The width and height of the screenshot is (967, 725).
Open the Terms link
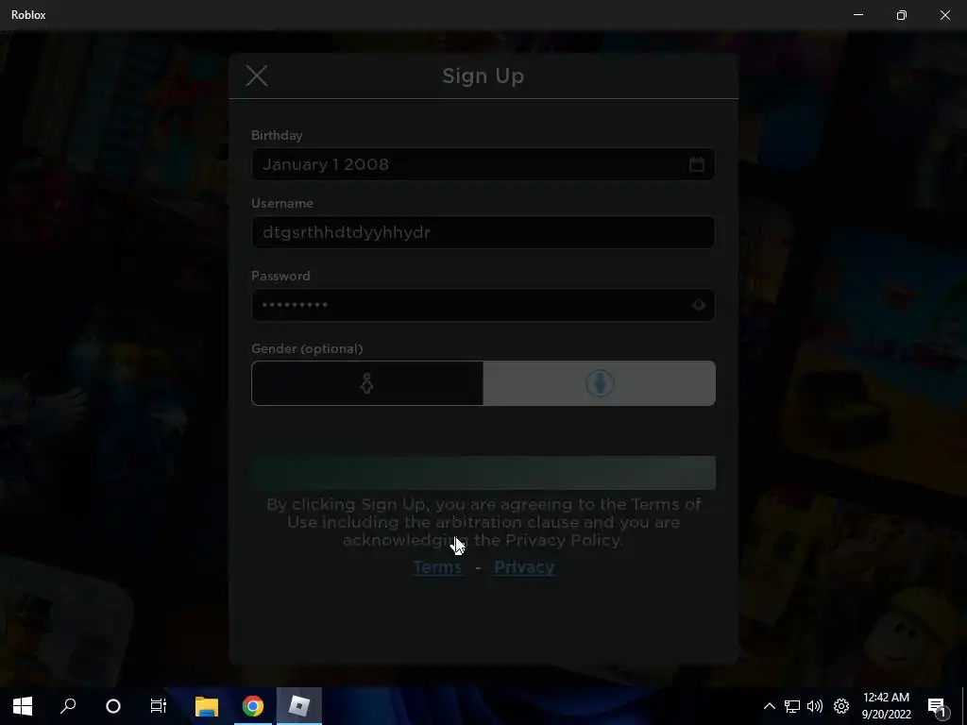tap(437, 567)
